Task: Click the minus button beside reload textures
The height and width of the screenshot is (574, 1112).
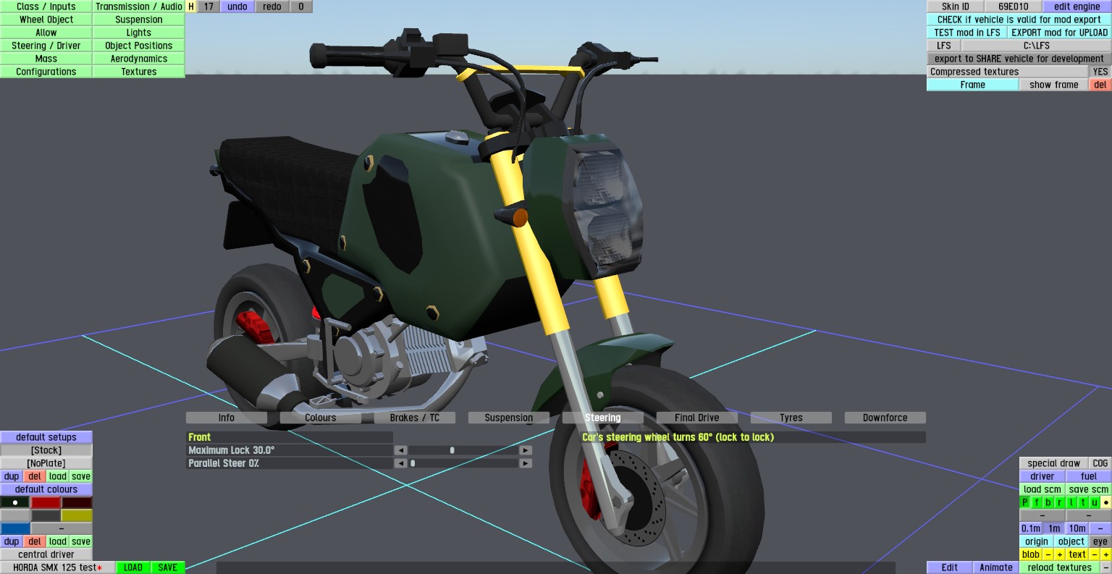Action: click(1106, 567)
